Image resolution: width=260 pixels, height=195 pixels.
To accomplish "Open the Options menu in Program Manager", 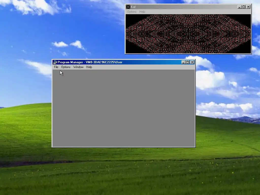I will click(66, 67).
